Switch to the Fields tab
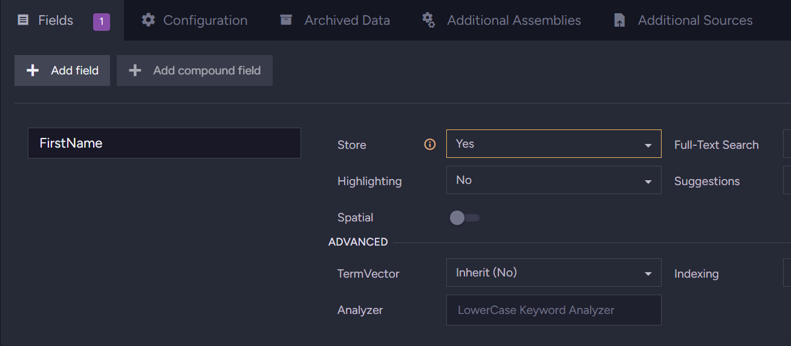 pos(62,21)
